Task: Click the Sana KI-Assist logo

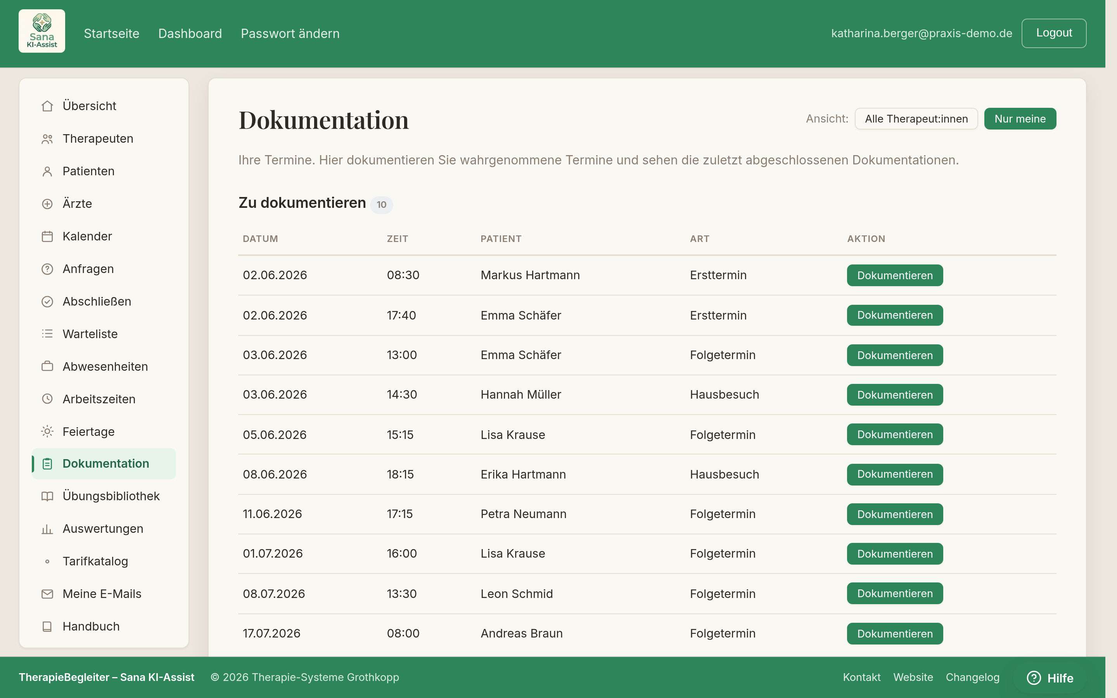Action: pyautogui.click(x=41, y=31)
